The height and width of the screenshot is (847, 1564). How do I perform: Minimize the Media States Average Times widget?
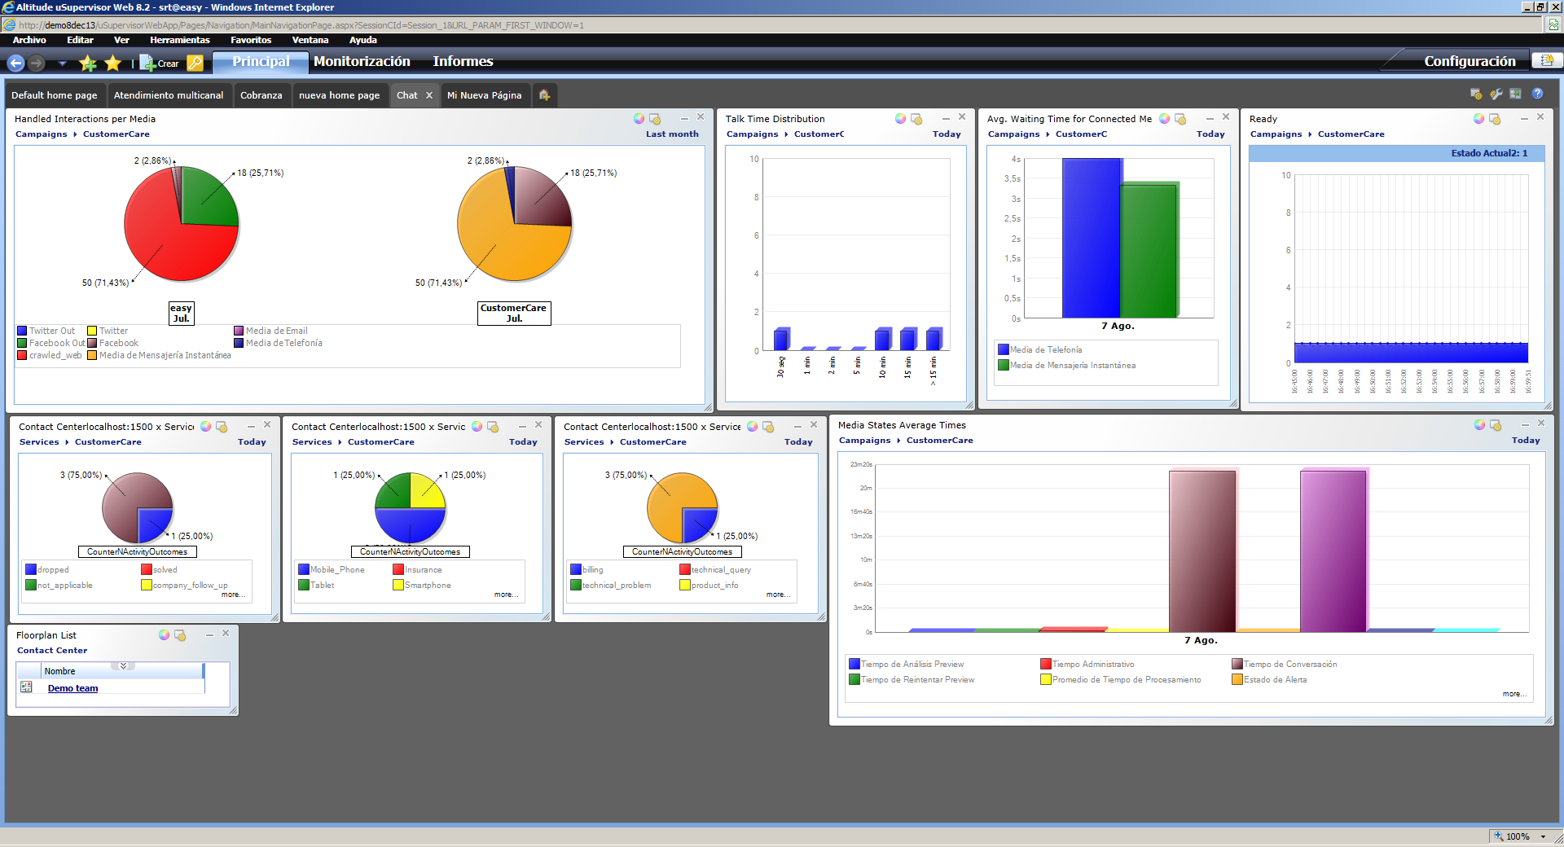(x=1525, y=425)
